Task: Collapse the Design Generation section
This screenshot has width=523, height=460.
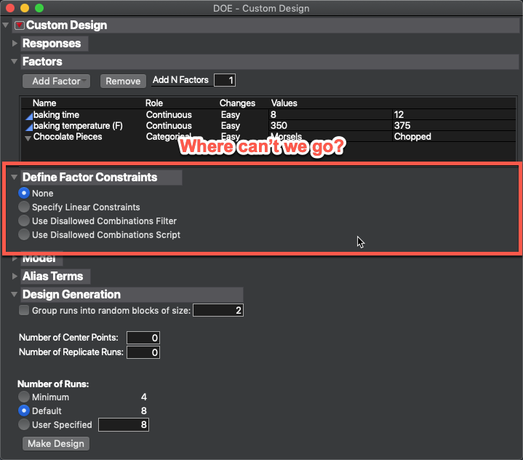Action: (14, 295)
